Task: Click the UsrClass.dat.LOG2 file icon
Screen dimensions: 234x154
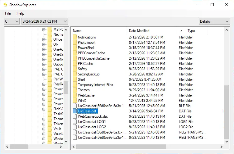Action: click(75, 127)
